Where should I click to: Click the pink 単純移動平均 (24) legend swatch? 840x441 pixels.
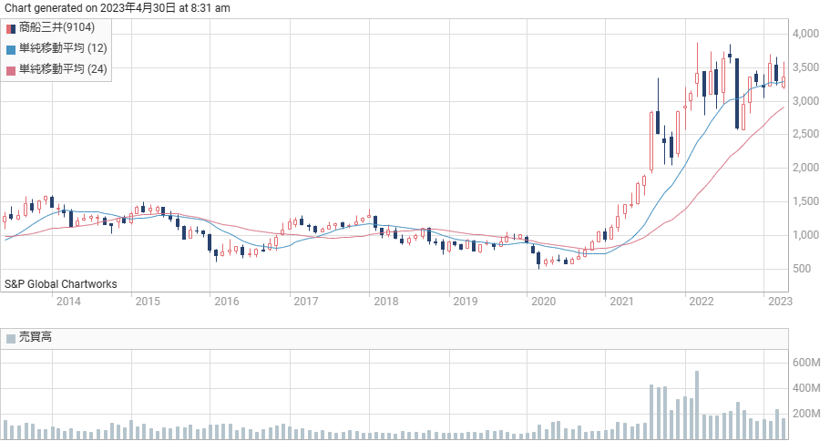click(x=11, y=70)
